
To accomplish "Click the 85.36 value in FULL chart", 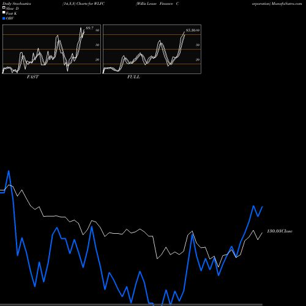I will tap(191, 31).
